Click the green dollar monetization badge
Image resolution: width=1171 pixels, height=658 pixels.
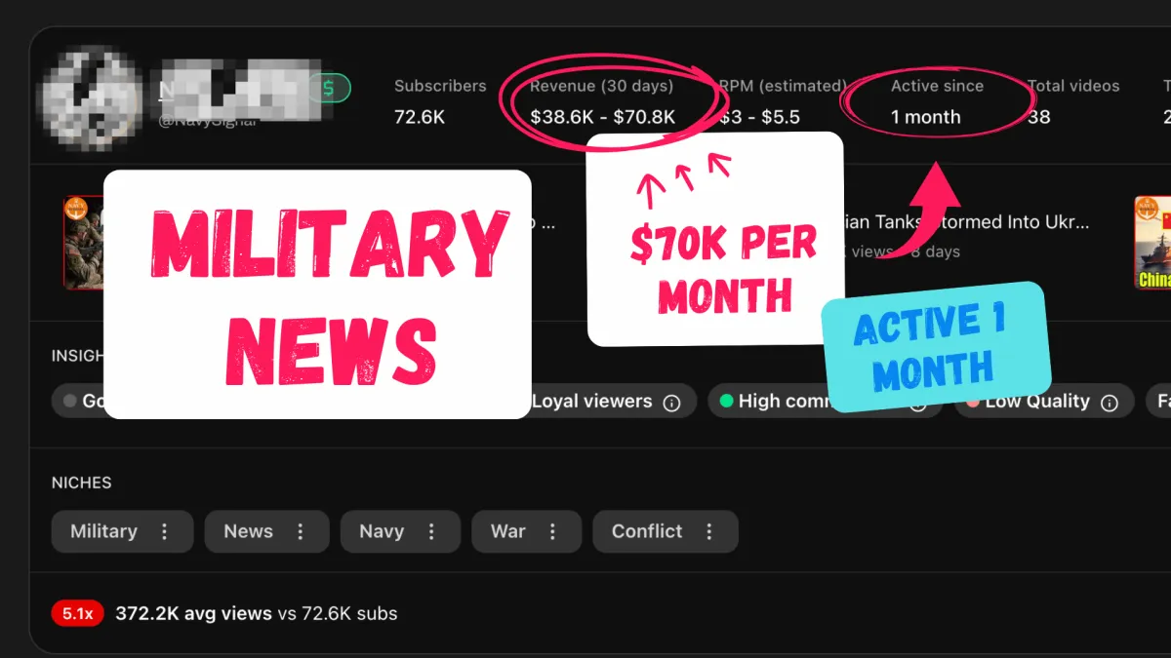pos(330,89)
